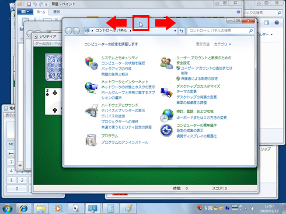Open Paint's application menu button
Viewport: 286px width, 214px height.
25,12
